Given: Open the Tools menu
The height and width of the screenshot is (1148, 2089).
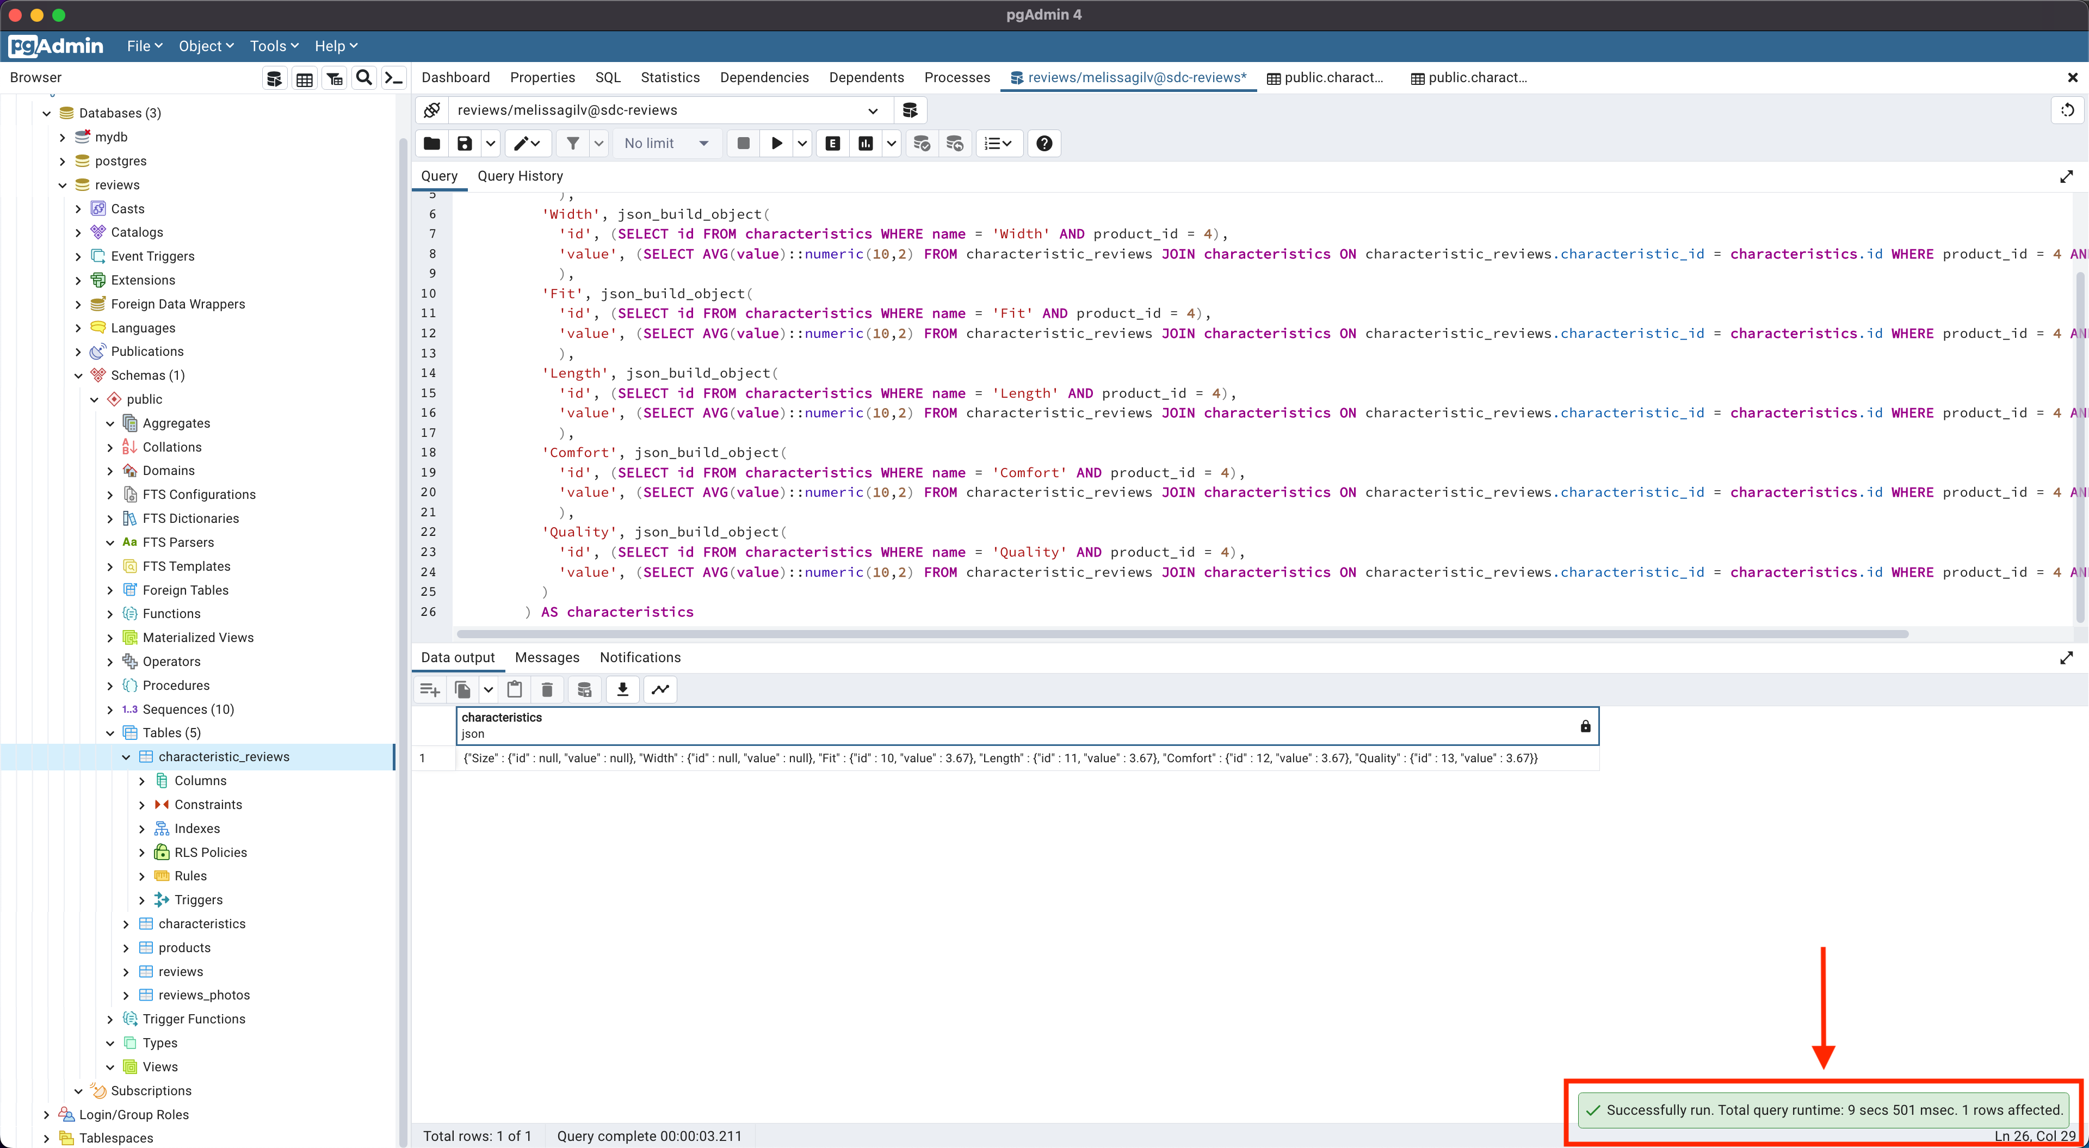Looking at the screenshot, I should click(273, 46).
